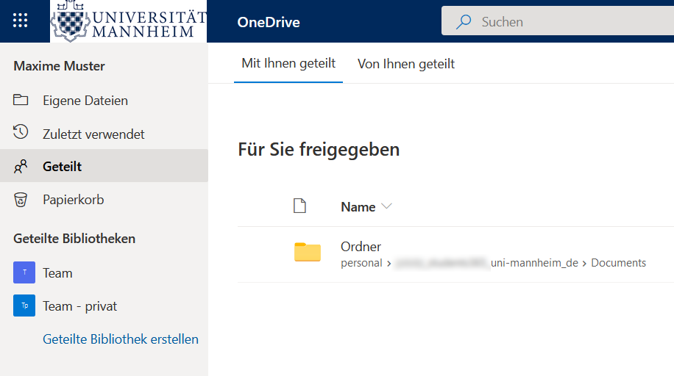The width and height of the screenshot is (674, 376).
Task: Switch to Von Ihnen geteilt tab
Action: (406, 64)
